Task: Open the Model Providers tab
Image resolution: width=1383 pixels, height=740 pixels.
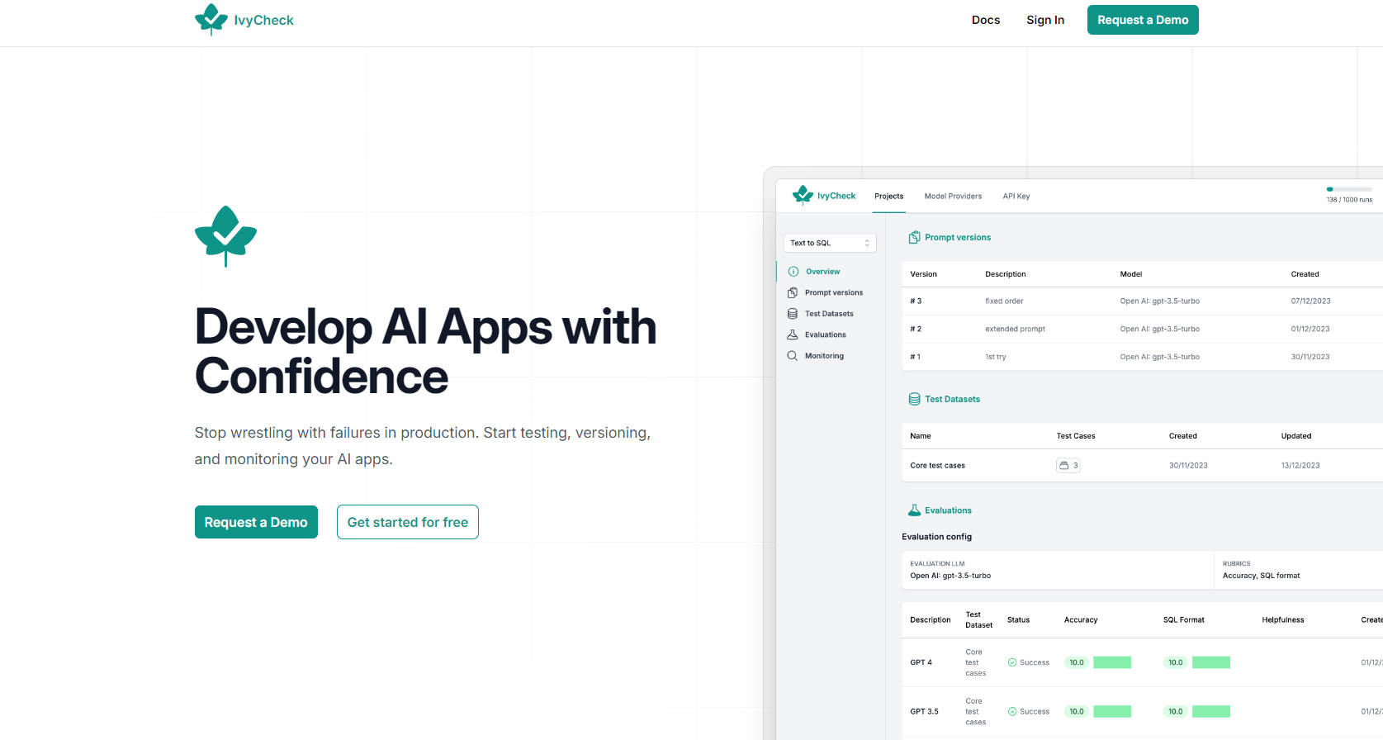Action: pos(953,196)
